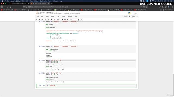Screen dimensions: 174x97
Task: Click the pencil edit mode icon
Action: tap(129, 17)
